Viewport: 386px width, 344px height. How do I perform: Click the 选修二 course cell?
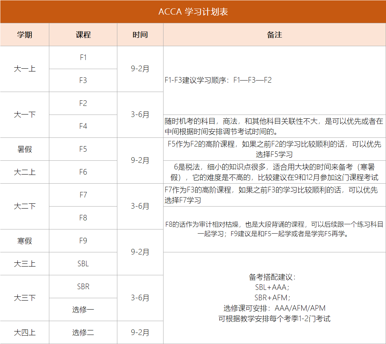pos(83,332)
